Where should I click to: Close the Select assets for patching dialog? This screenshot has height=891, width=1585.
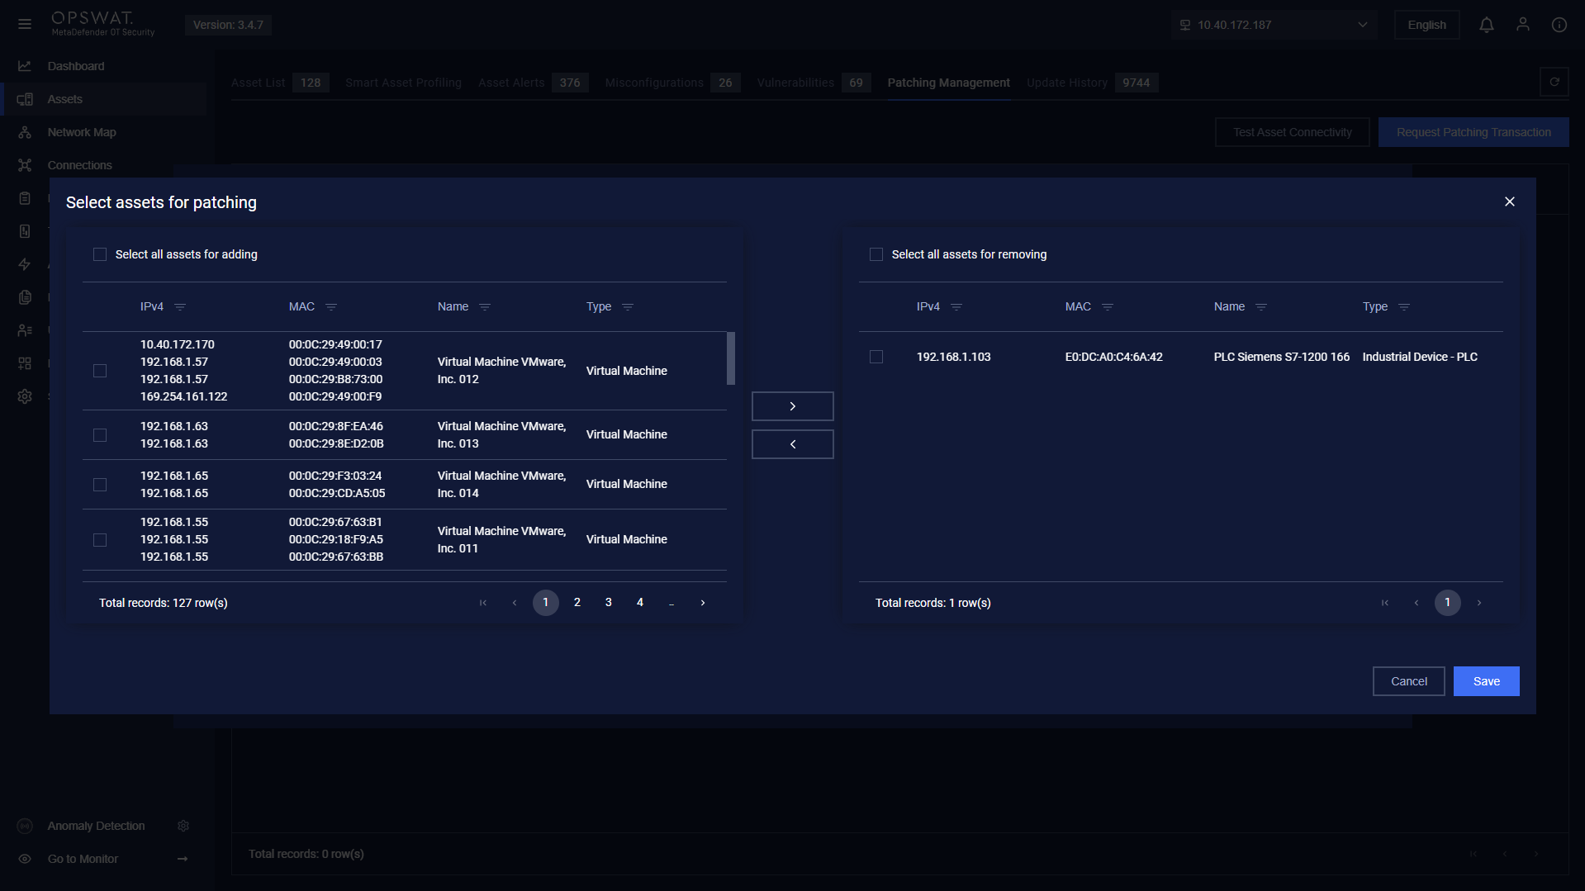tap(1510, 201)
